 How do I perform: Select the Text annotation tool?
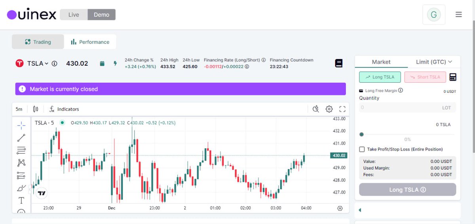[21, 200]
